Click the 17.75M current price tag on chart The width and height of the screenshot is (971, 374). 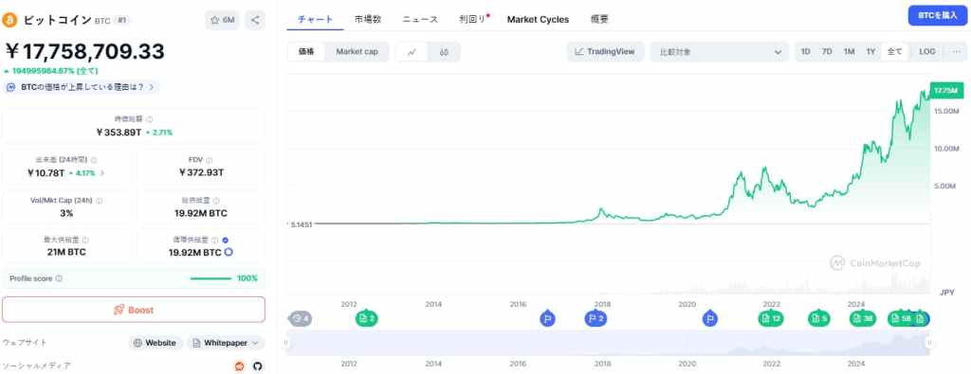[x=947, y=91]
